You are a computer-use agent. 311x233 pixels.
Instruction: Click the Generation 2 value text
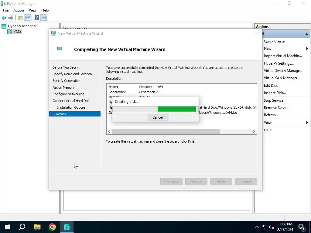148,92
